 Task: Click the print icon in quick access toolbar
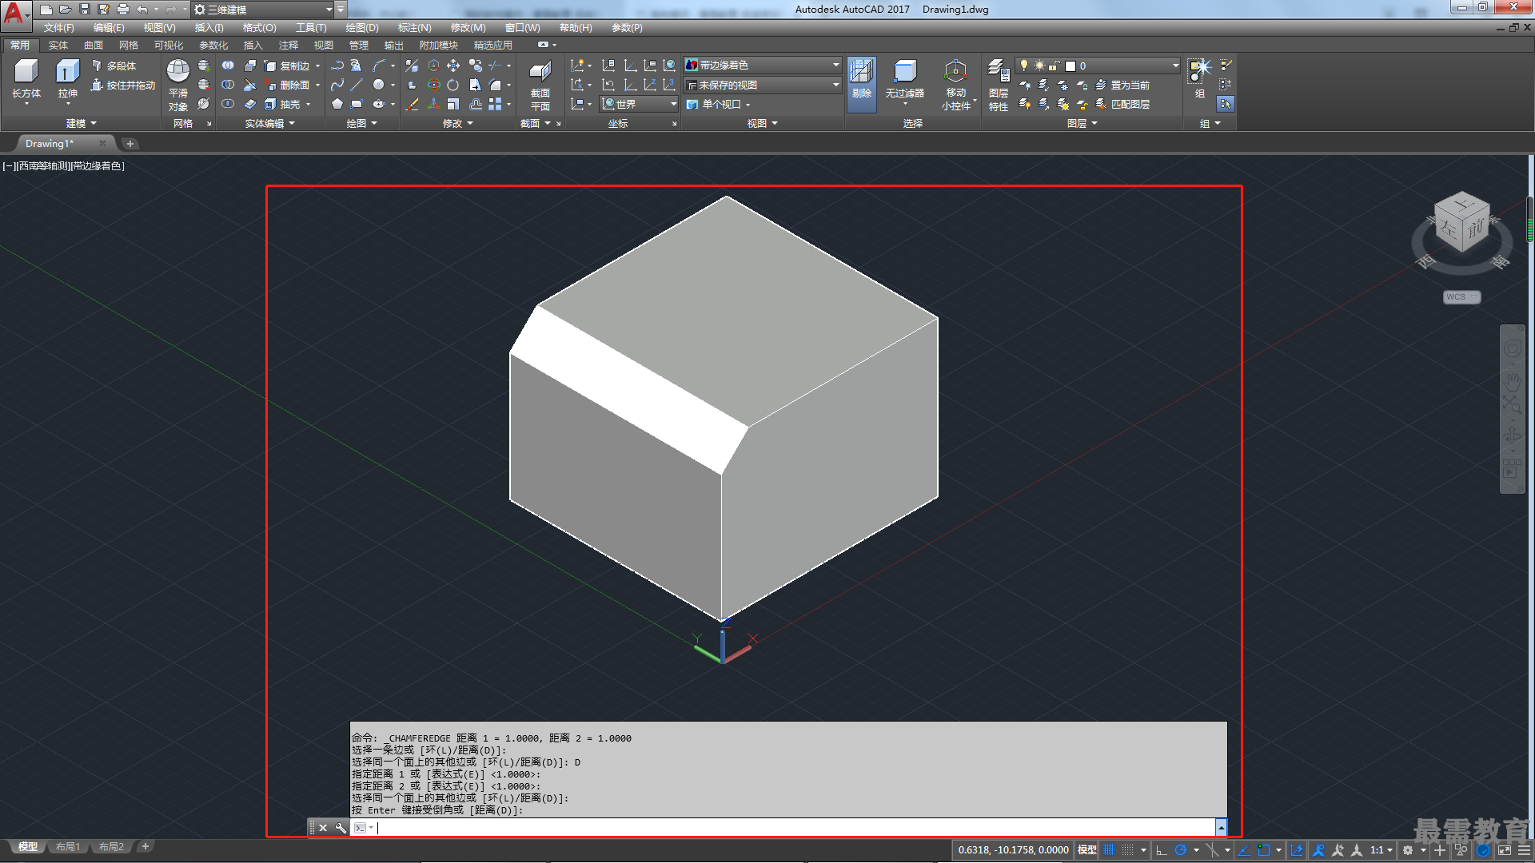(123, 10)
